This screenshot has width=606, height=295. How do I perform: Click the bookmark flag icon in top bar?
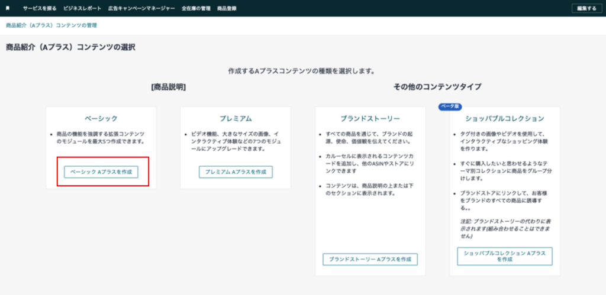(x=8, y=8)
